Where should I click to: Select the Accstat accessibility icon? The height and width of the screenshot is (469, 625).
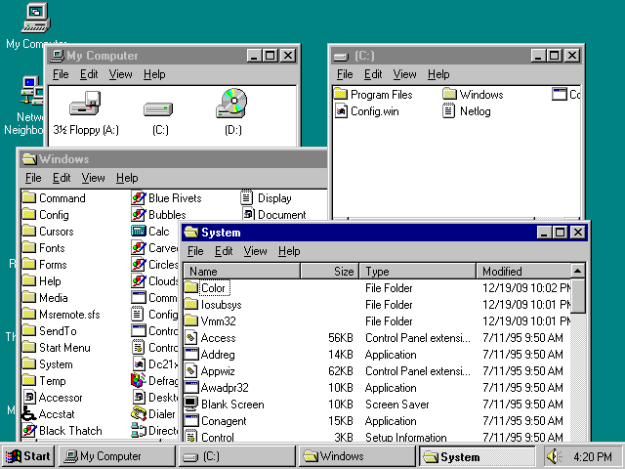click(29, 414)
